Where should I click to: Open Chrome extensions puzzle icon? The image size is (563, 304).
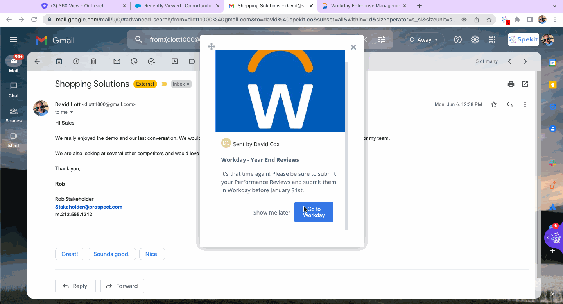pyautogui.click(x=517, y=20)
